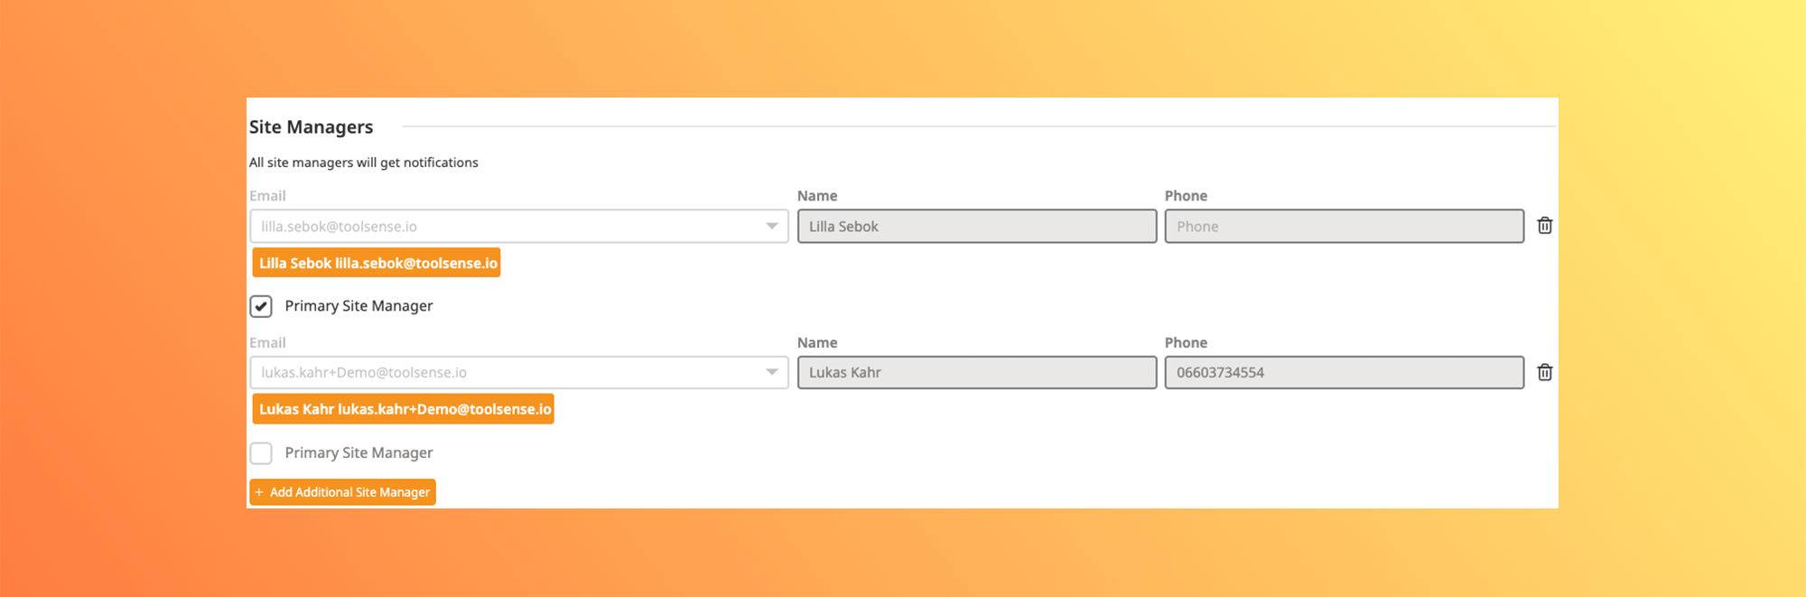Click the Phone field showing 06603734554
1806x597 pixels.
click(1344, 372)
